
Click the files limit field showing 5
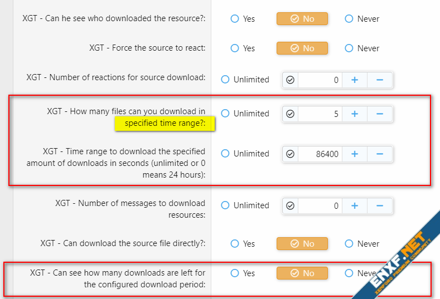coord(320,114)
